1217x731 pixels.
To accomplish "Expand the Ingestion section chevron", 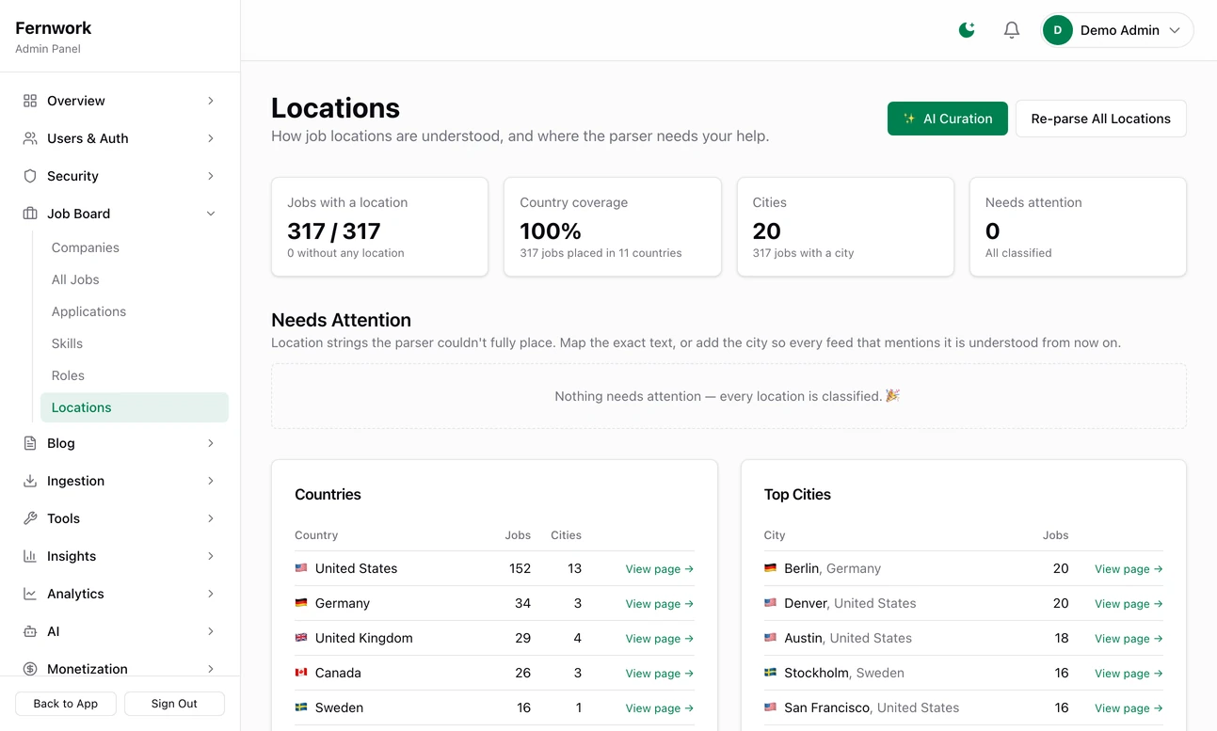I will click(211, 481).
